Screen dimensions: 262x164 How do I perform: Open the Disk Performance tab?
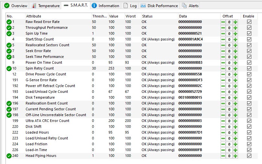[159, 6]
